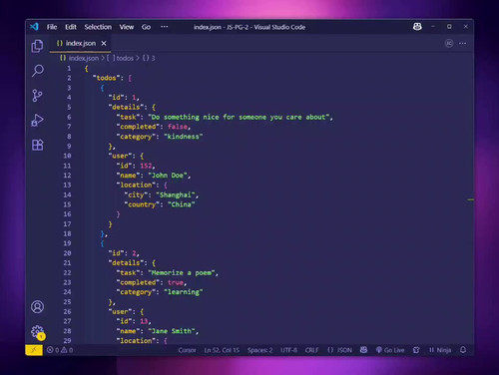Open the Explorer view in activity bar
The width and height of the screenshot is (499, 375).
coord(37,46)
